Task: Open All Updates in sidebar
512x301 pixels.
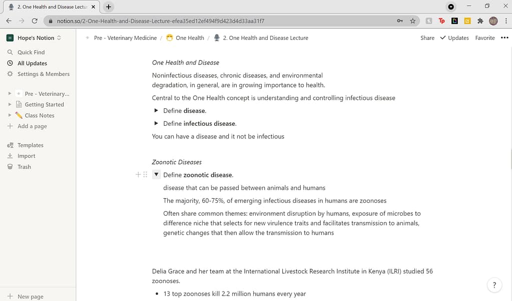Action: pyautogui.click(x=32, y=63)
